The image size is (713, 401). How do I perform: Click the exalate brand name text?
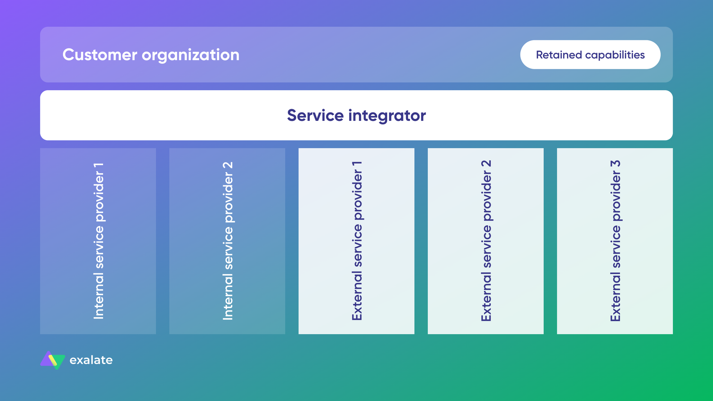[x=91, y=360]
